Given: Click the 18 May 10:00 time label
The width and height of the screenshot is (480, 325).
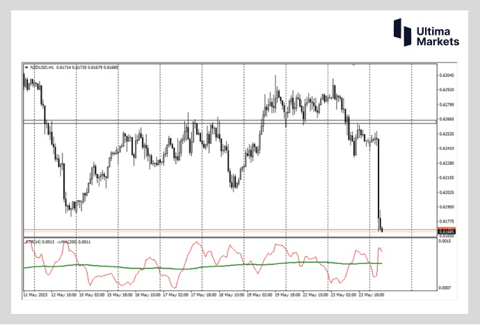Looking at the screenshot, I should click(x=232, y=294).
